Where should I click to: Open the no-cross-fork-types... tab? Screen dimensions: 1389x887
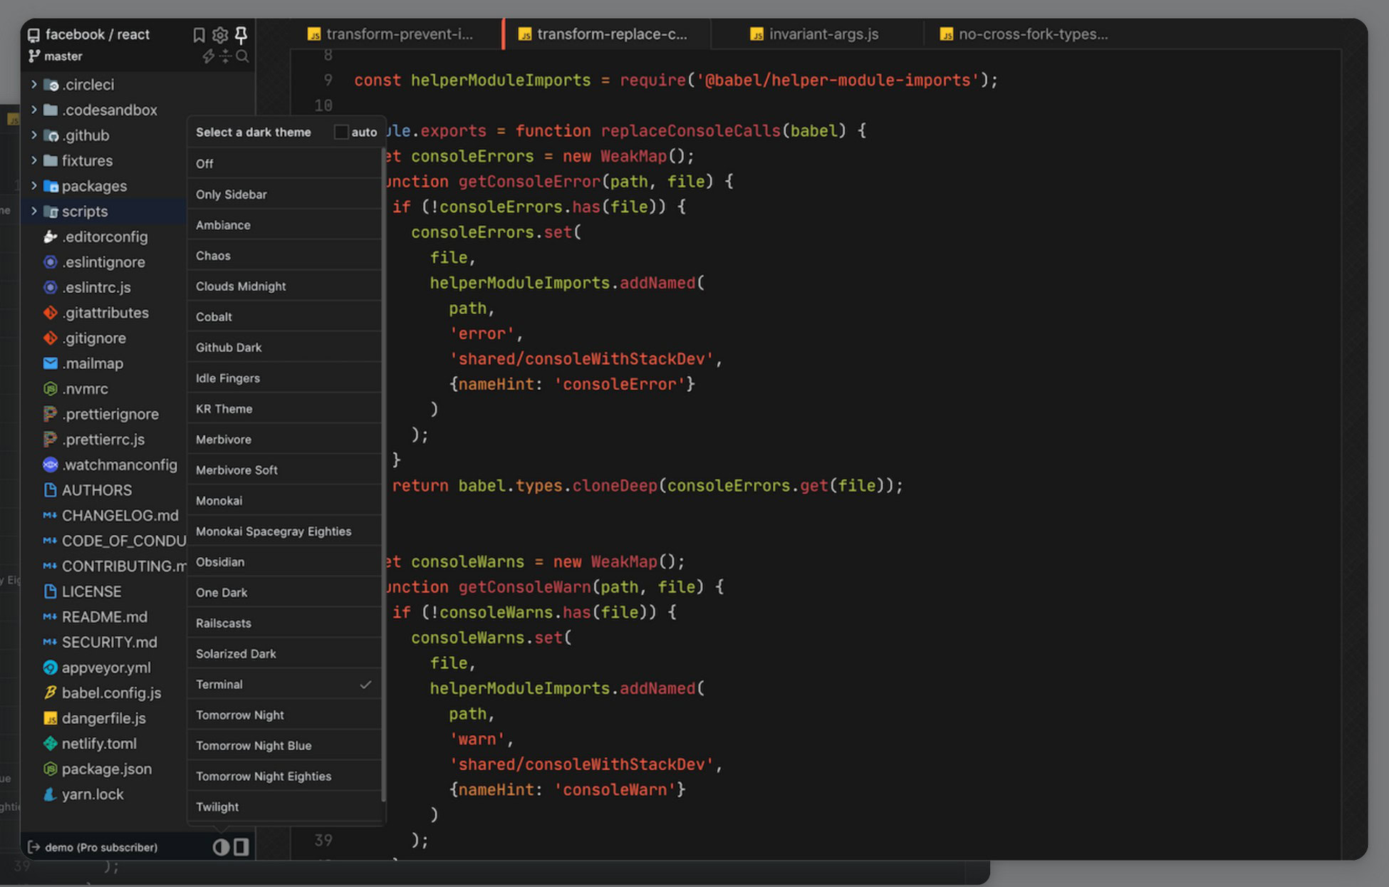click(1024, 33)
